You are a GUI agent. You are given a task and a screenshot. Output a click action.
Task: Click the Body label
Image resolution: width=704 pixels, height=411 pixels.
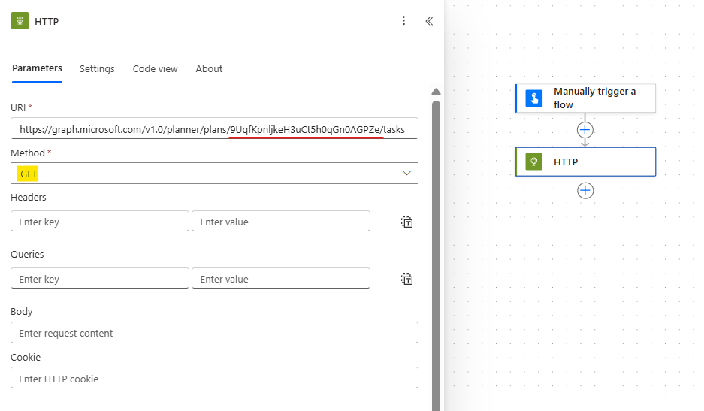click(x=22, y=312)
